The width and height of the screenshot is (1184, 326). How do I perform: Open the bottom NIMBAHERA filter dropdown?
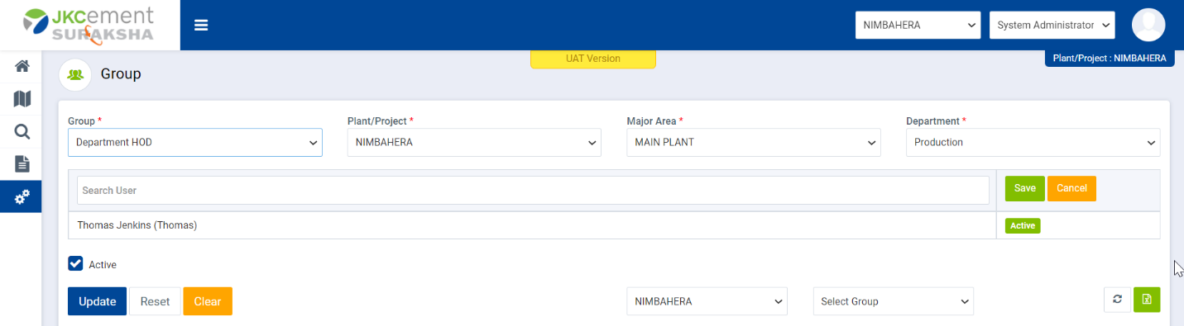(x=707, y=301)
